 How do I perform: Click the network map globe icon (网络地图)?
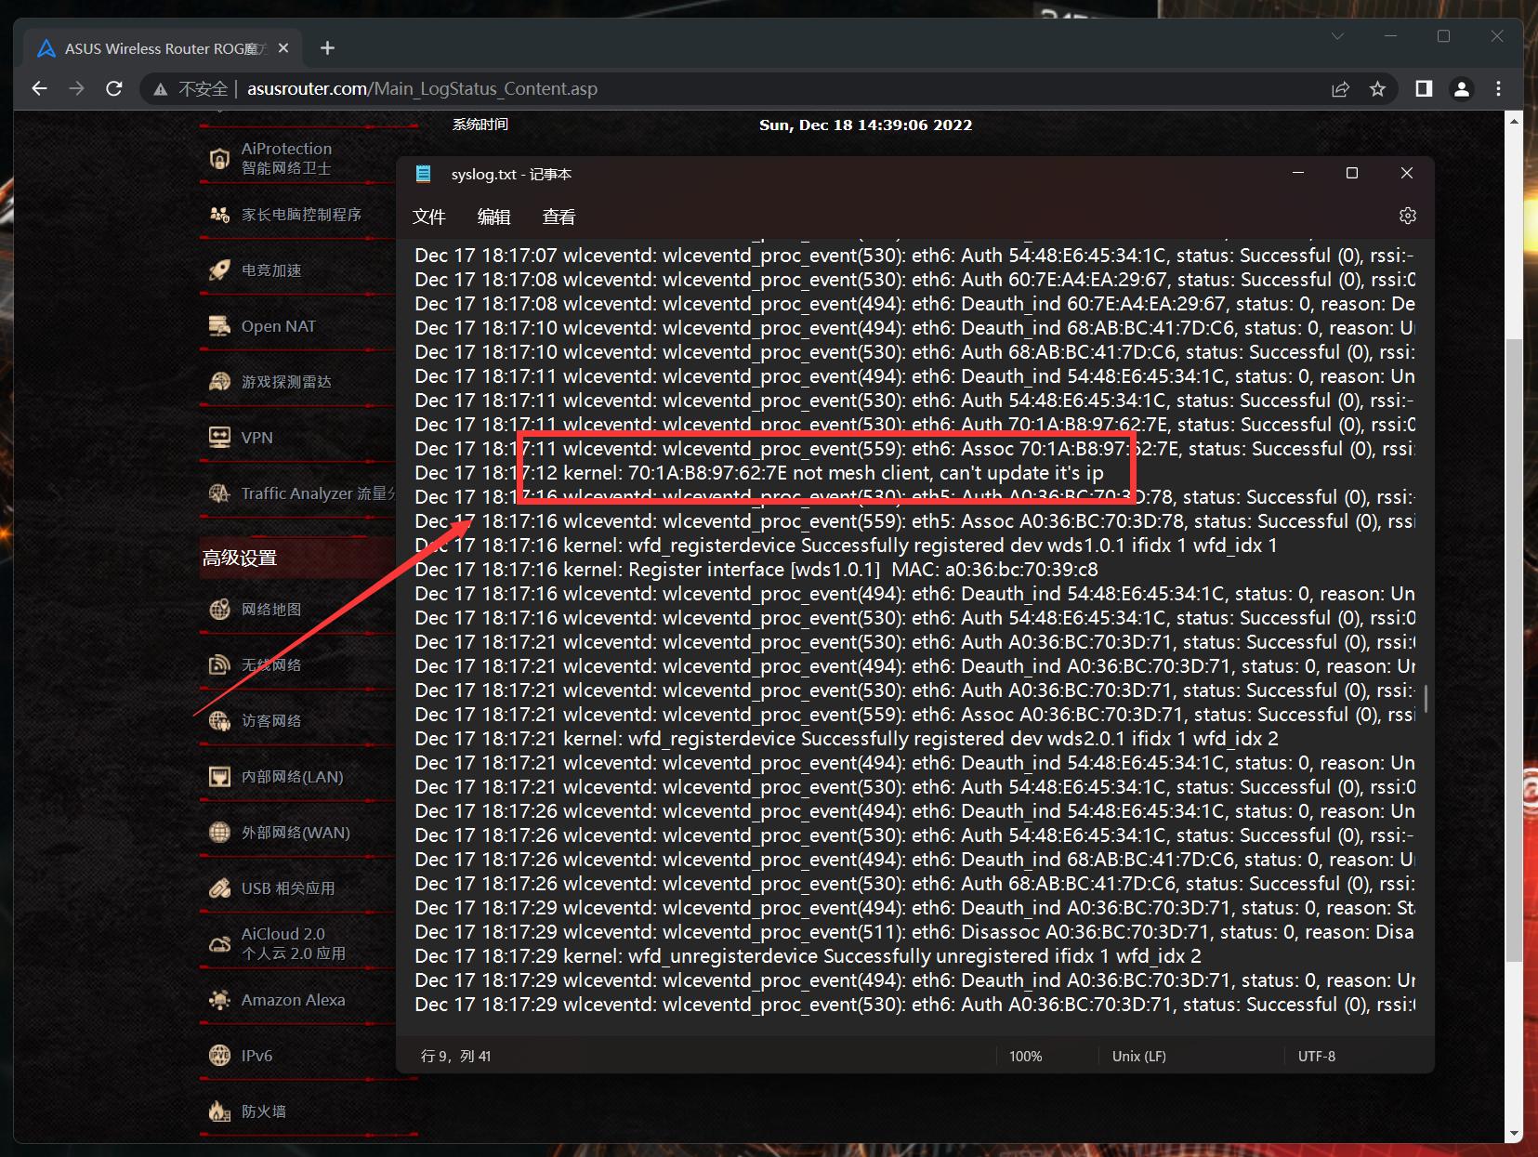pyautogui.click(x=219, y=610)
